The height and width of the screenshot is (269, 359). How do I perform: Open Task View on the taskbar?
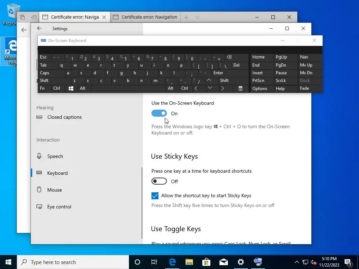(154, 262)
